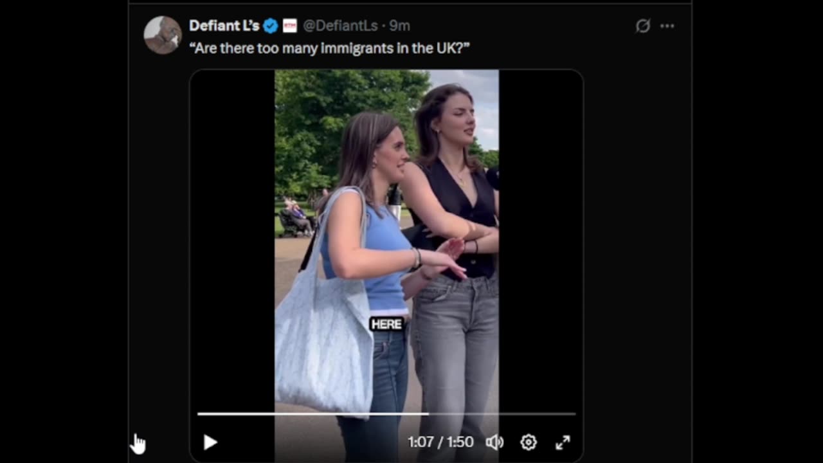Click the 1:07 / 1:50 time display
The width and height of the screenshot is (823, 463).
point(440,442)
